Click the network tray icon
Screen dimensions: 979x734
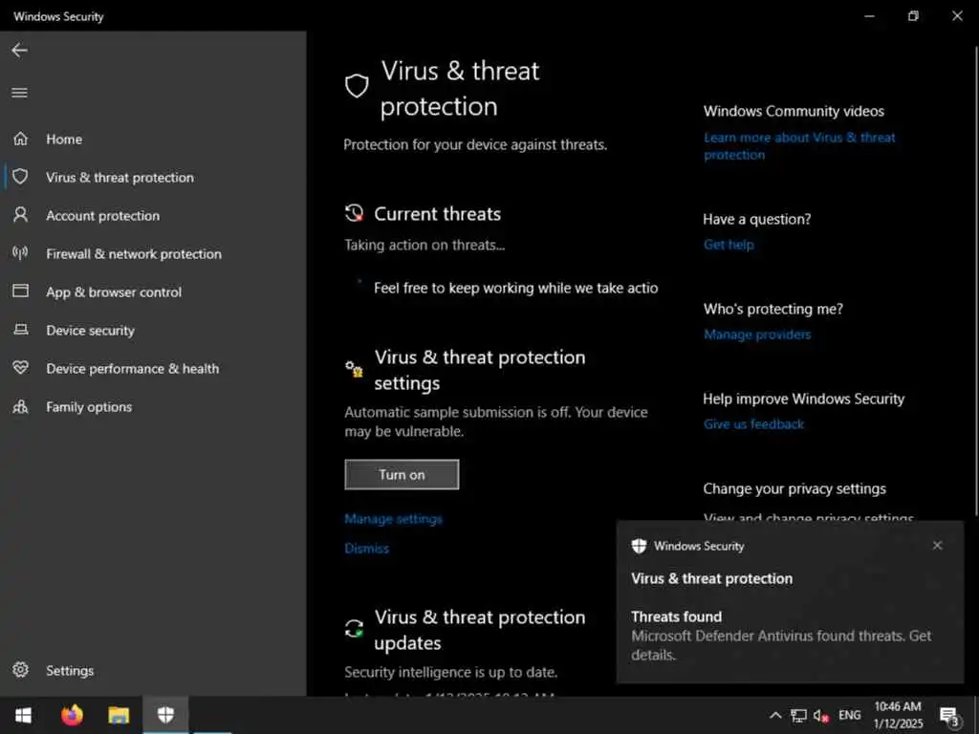tap(798, 715)
